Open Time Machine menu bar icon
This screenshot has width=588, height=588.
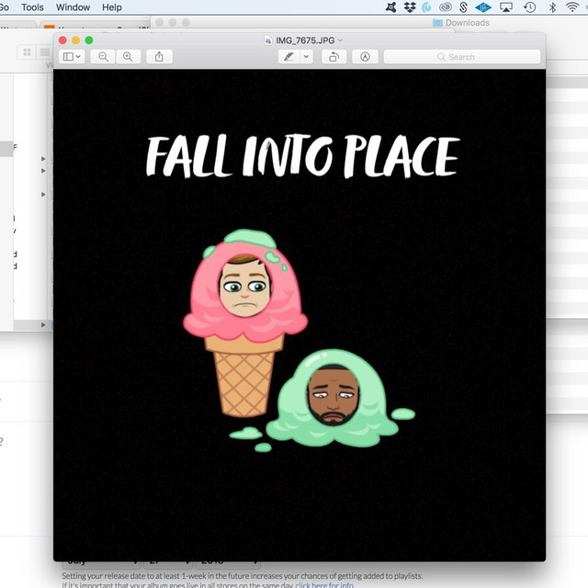tap(529, 7)
